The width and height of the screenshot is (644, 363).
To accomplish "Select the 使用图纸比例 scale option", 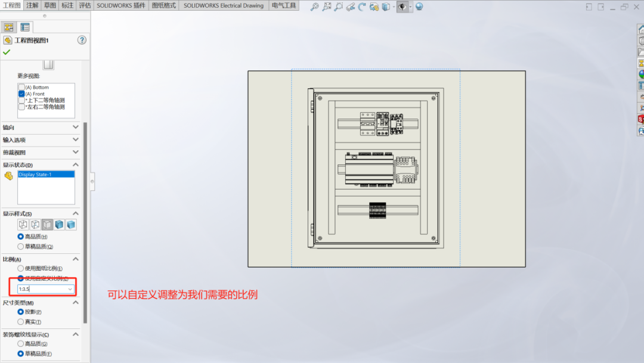I will click(21, 269).
